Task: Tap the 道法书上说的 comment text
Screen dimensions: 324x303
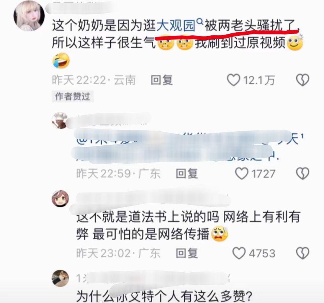Action: [188, 226]
